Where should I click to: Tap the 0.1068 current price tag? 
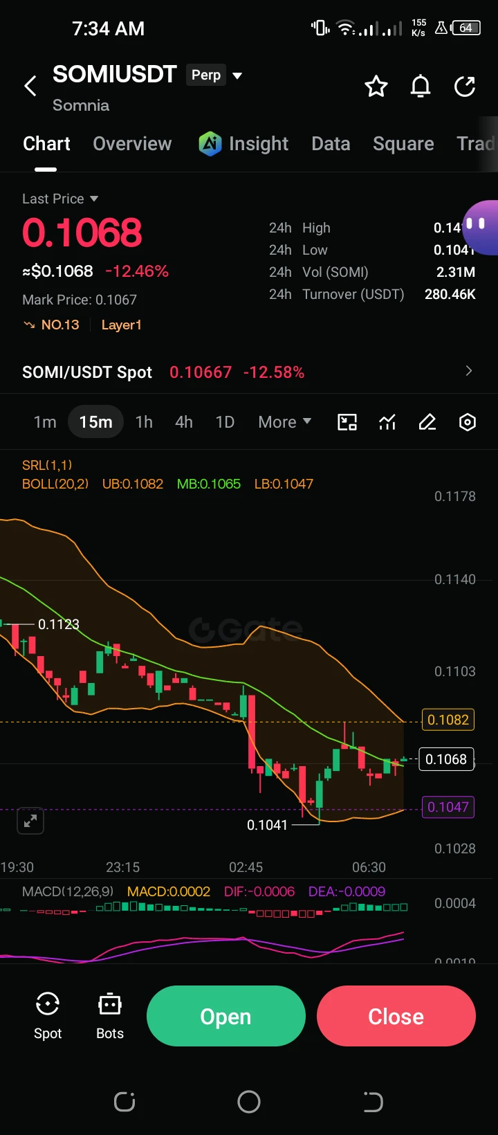click(x=446, y=759)
